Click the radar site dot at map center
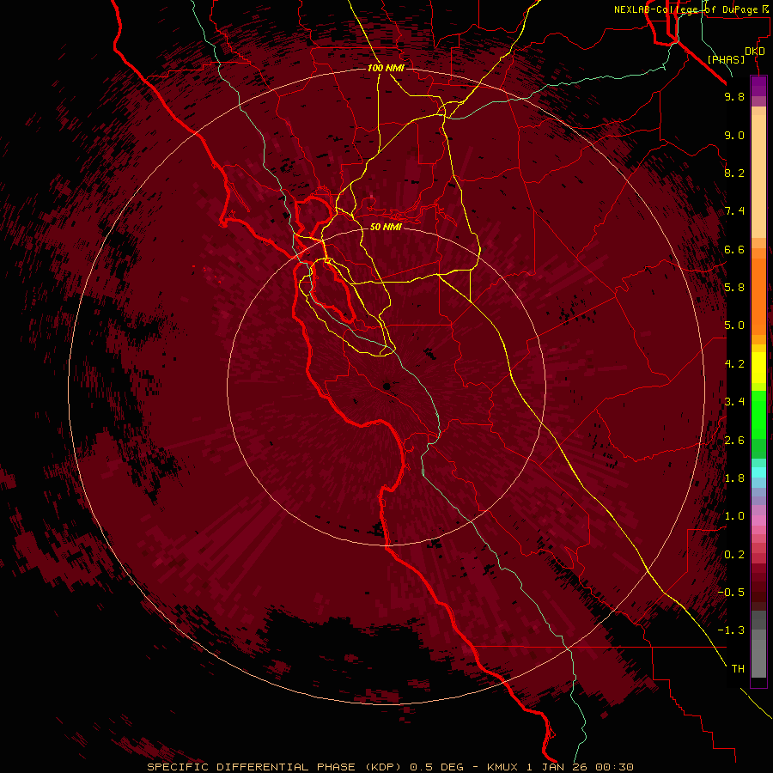The width and height of the screenshot is (773, 773). click(x=386, y=386)
